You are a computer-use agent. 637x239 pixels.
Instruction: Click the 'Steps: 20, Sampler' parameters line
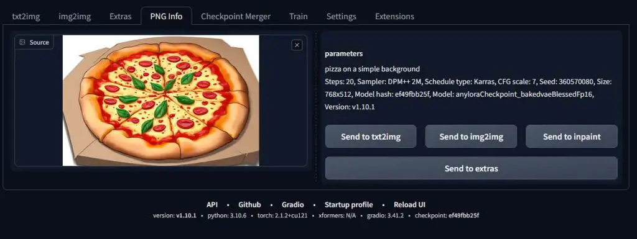[468, 81]
